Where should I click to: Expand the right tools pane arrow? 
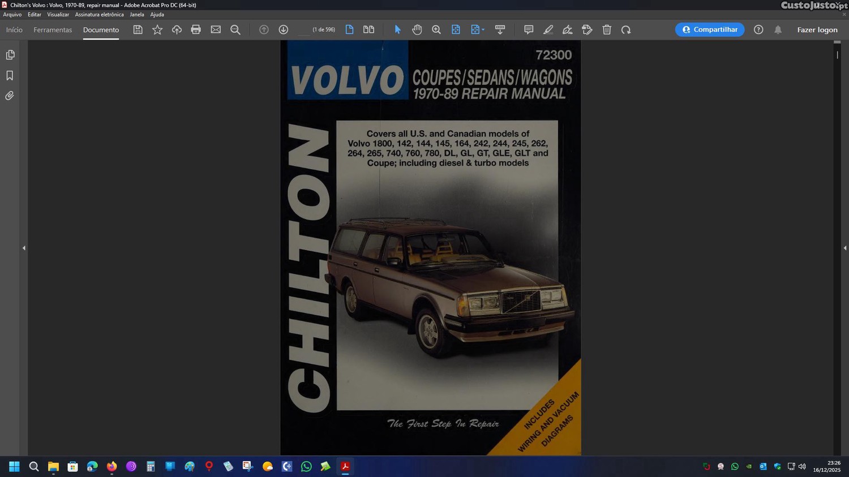(844, 248)
